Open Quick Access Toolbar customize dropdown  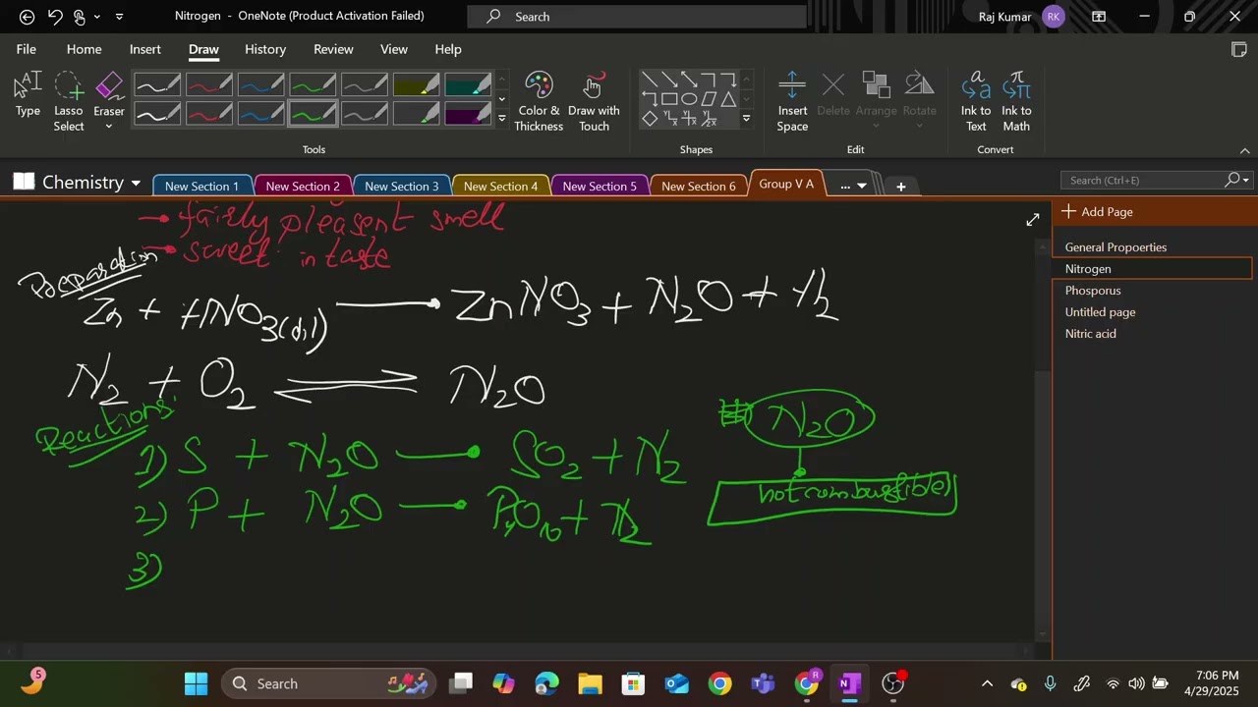point(119,17)
